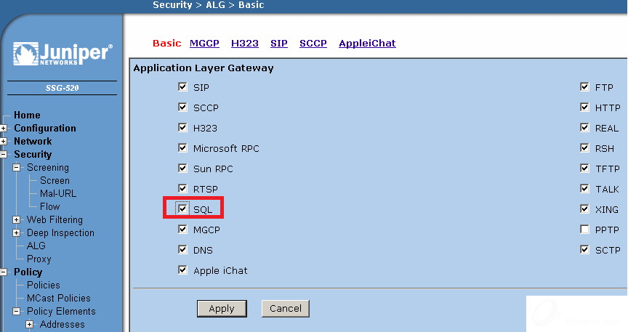Open the AppleiChat tab
The width and height of the screenshot is (628, 332).
(367, 44)
